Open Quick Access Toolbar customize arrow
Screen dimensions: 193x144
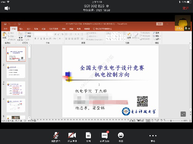pos(24,24)
